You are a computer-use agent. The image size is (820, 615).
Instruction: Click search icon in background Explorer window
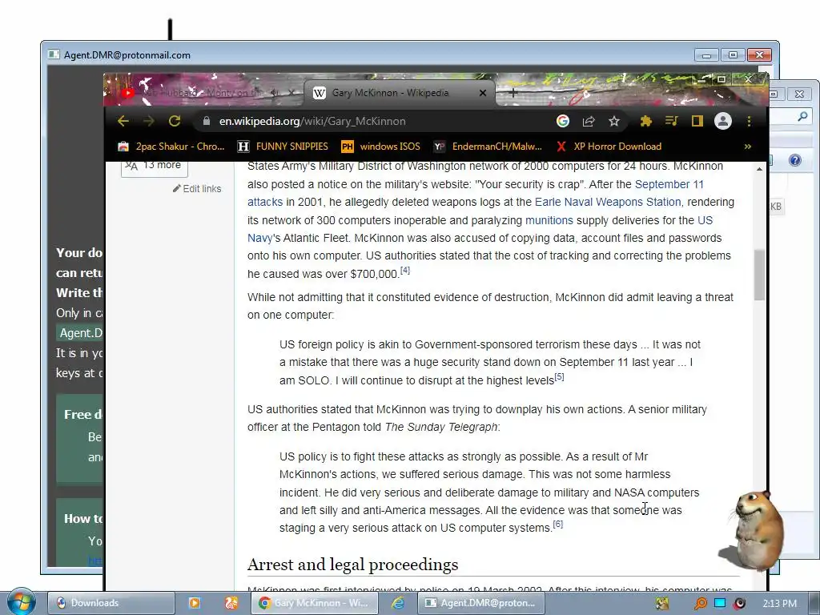click(802, 116)
